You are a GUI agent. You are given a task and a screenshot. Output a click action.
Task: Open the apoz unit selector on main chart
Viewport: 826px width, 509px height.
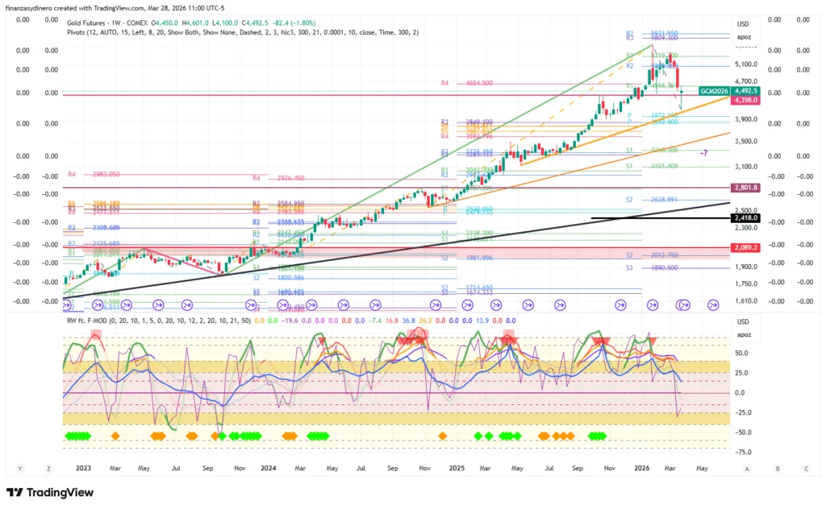coord(743,36)
